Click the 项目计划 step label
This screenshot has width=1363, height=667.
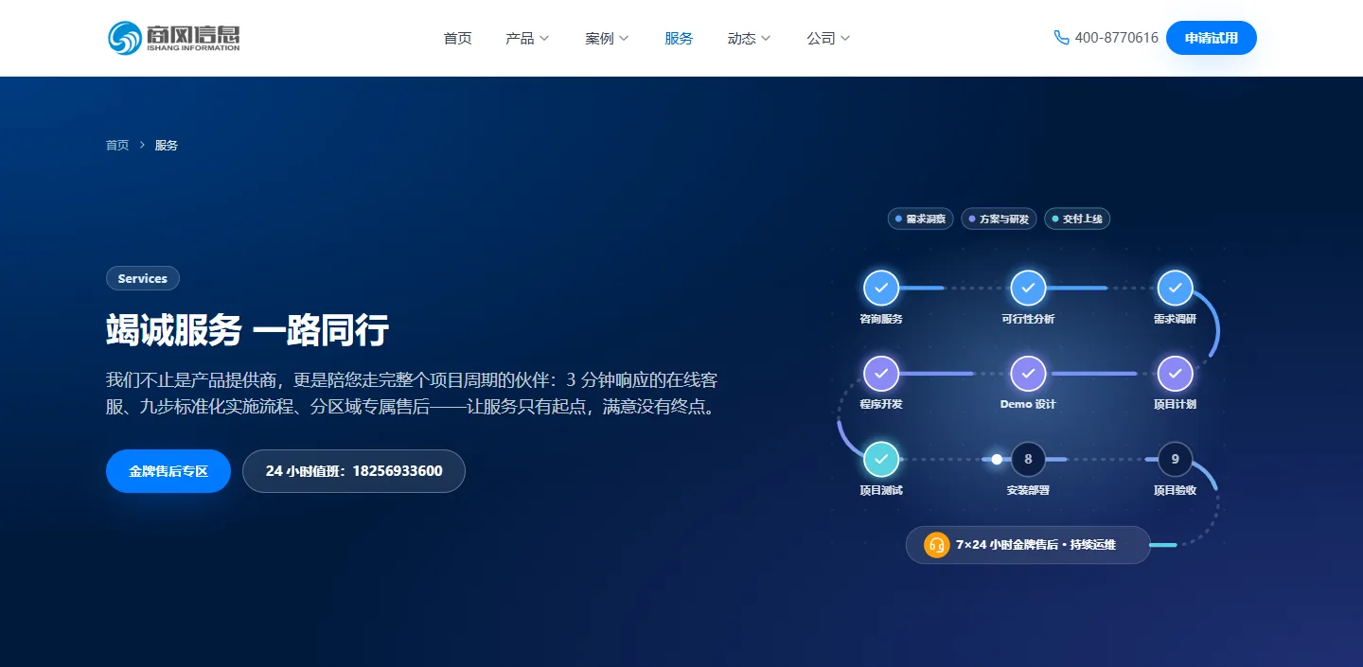point(1175,404)
